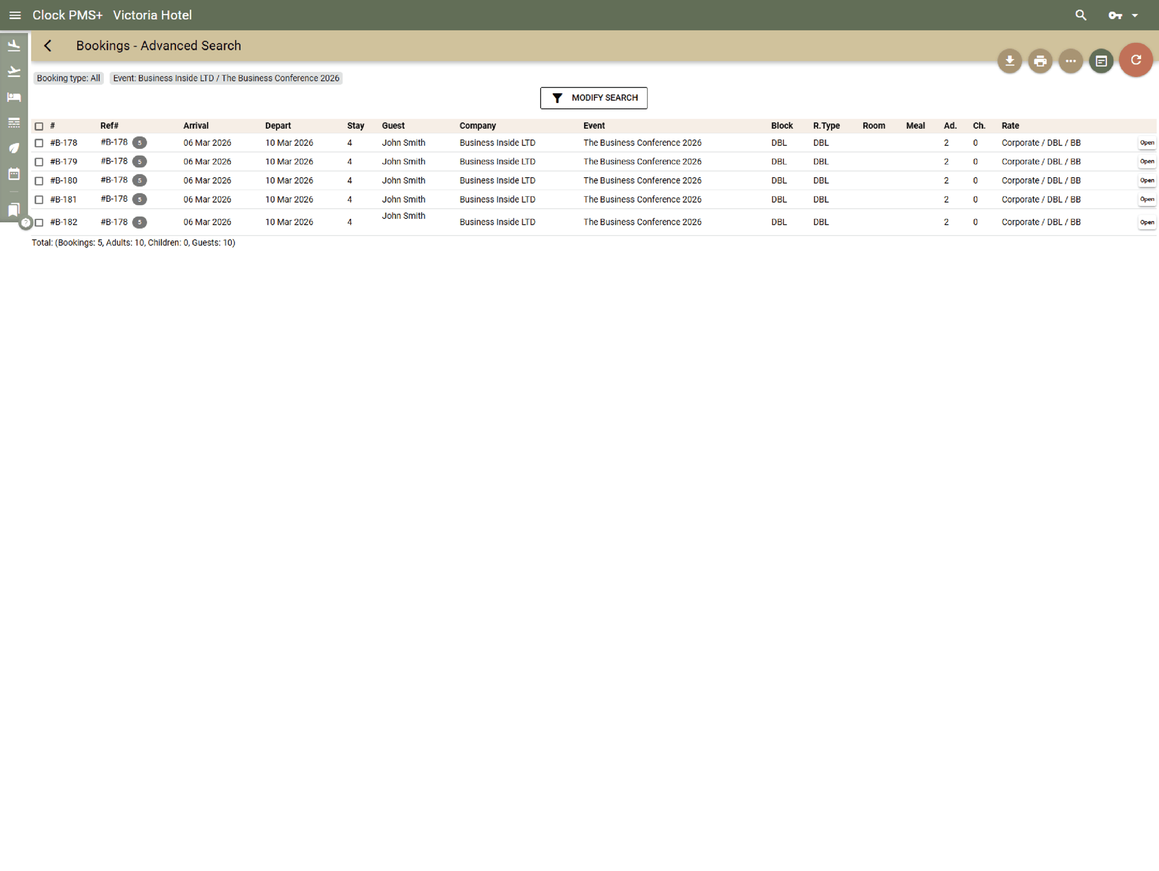The width and height of the screenshot is (1159, 871).
Task: Open the three-dots more actions menu
Action: tap(1070, 61)
